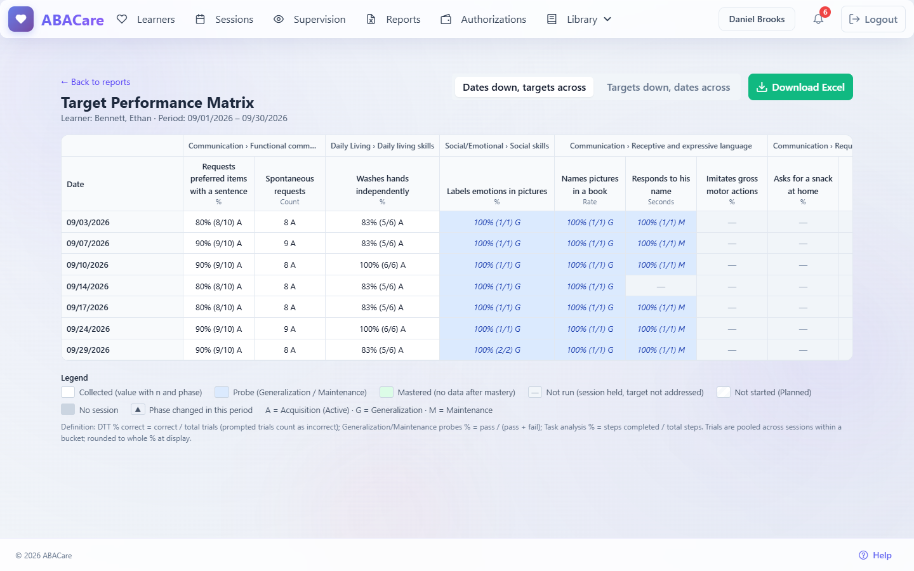This screenshot has width=914, height=571.
Task: Click the No session gray legend swatch
Action: [x=68, y=410]
